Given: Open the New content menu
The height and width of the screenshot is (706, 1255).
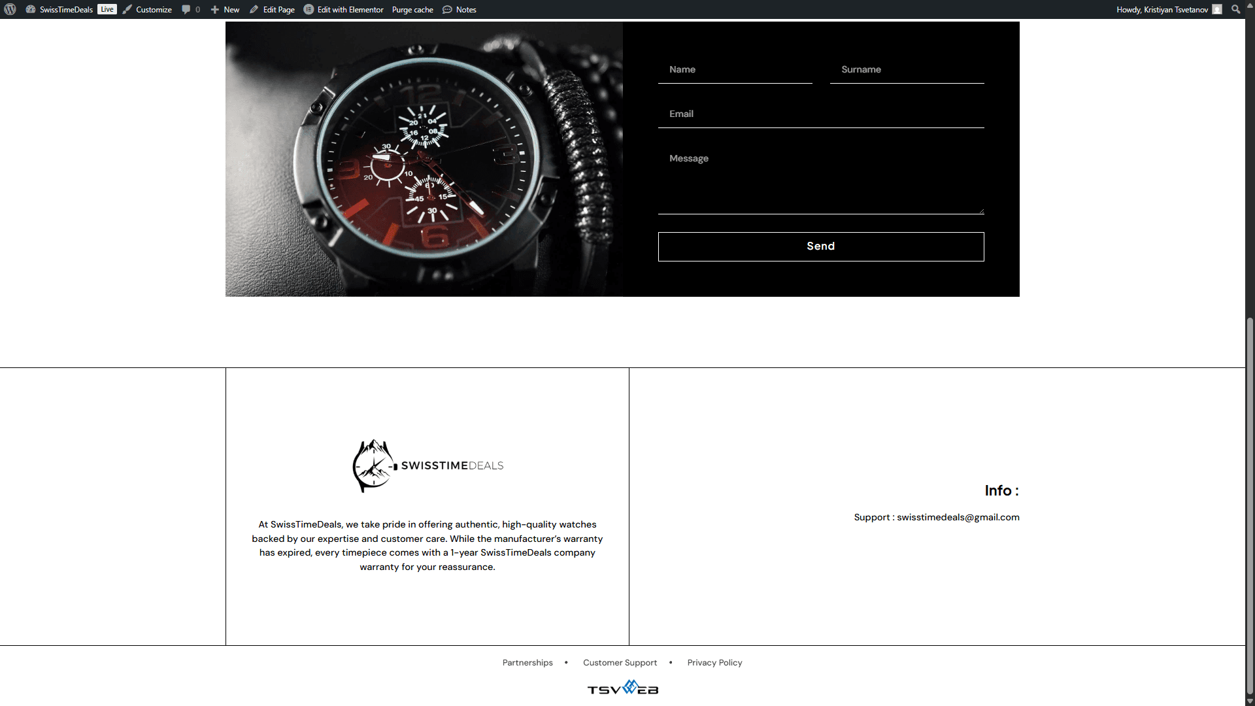Looking at the screenshot, I should click(x=226, y=9).
